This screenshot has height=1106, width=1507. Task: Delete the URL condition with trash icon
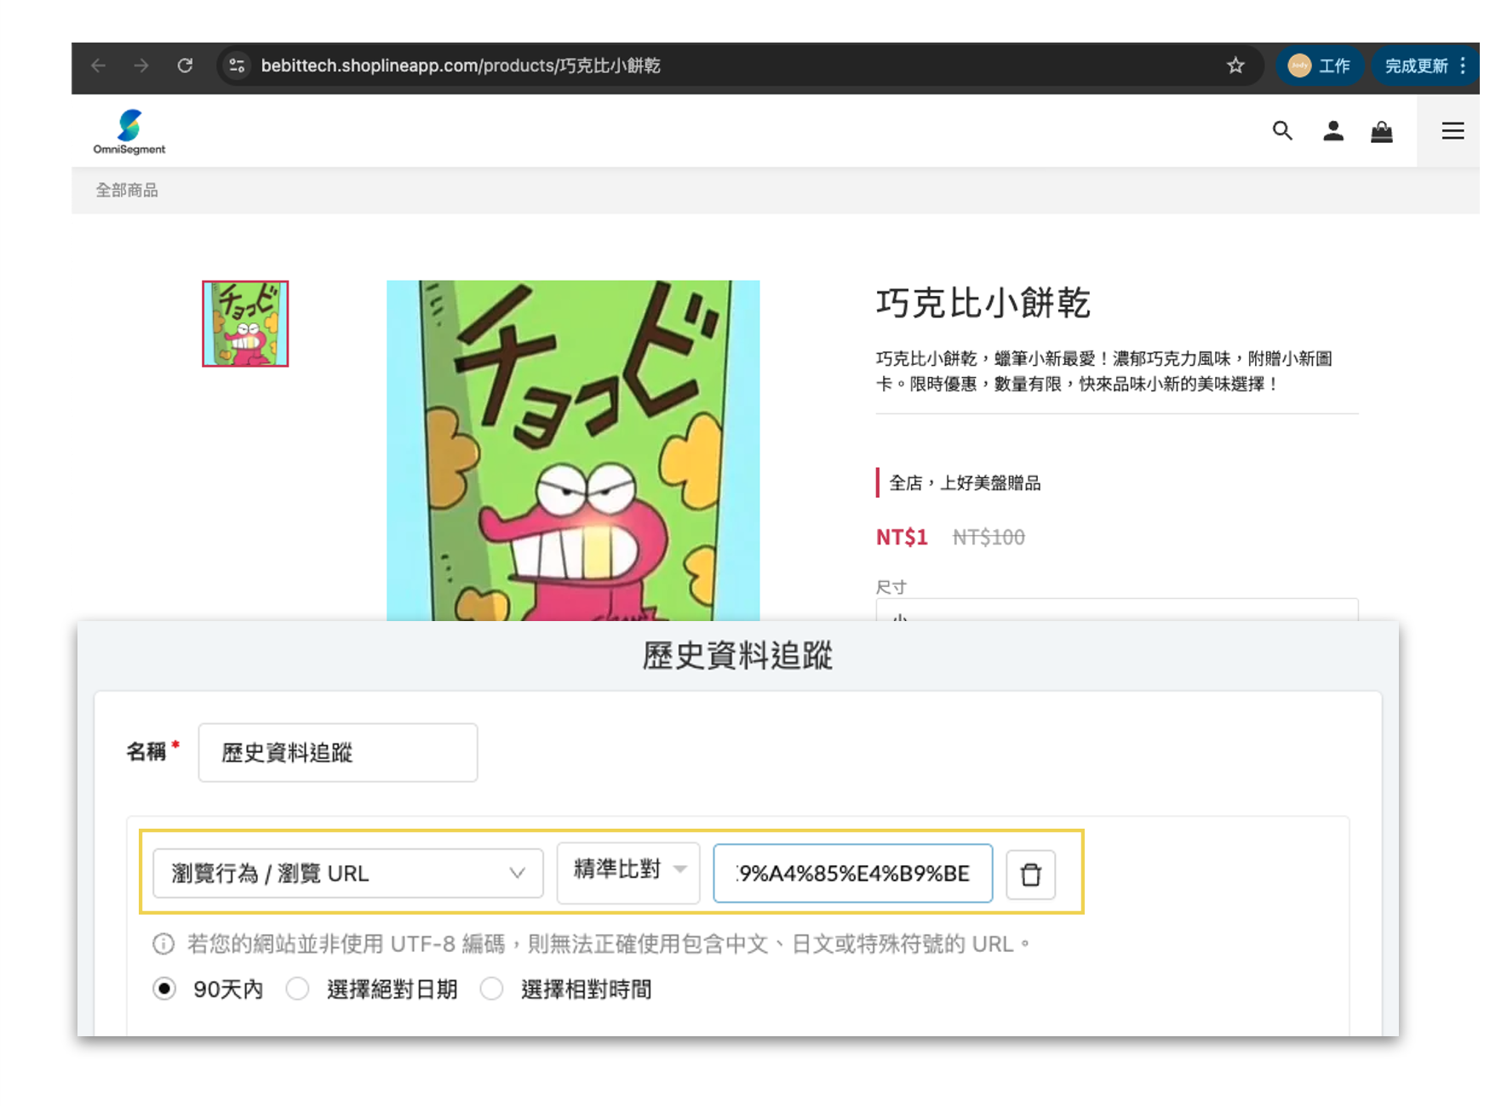click(1030, 874)
